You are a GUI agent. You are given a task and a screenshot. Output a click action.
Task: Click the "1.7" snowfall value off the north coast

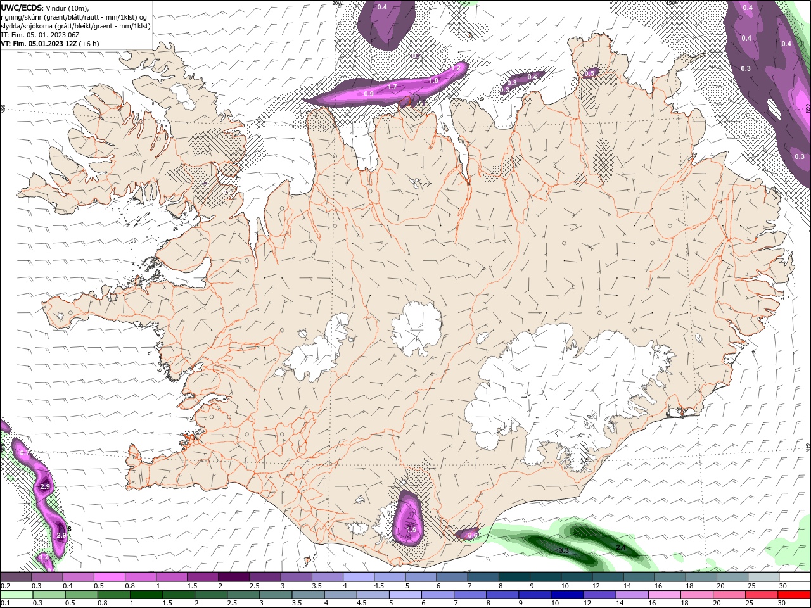pyautogui.click(x=392, y=87)
